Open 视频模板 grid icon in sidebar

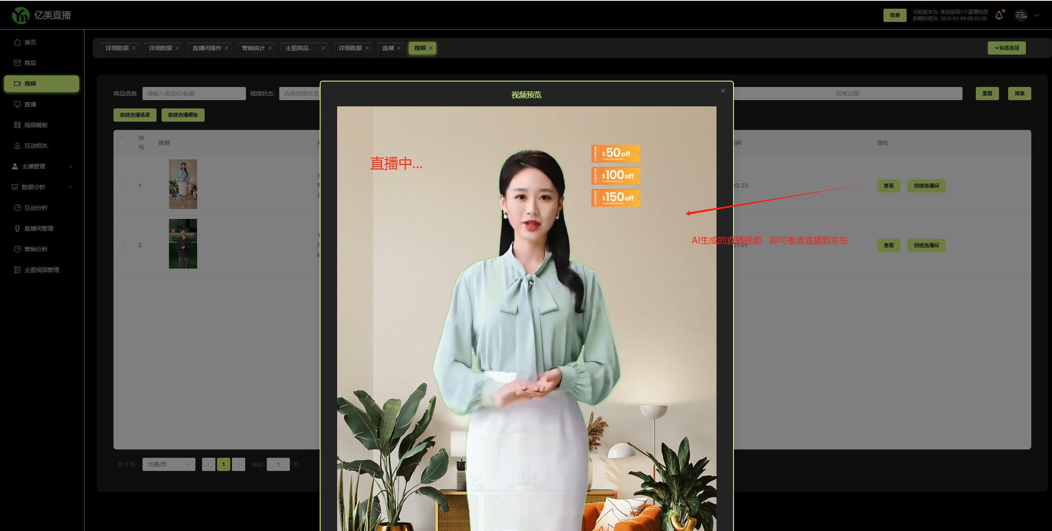17,125
